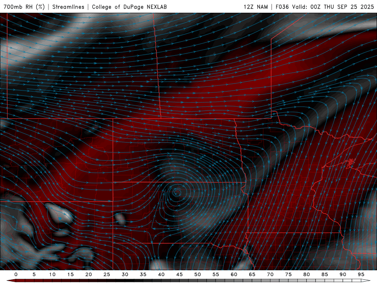Click the "15" label on color bar
The image size is (377, 283).
pos(70,275)
